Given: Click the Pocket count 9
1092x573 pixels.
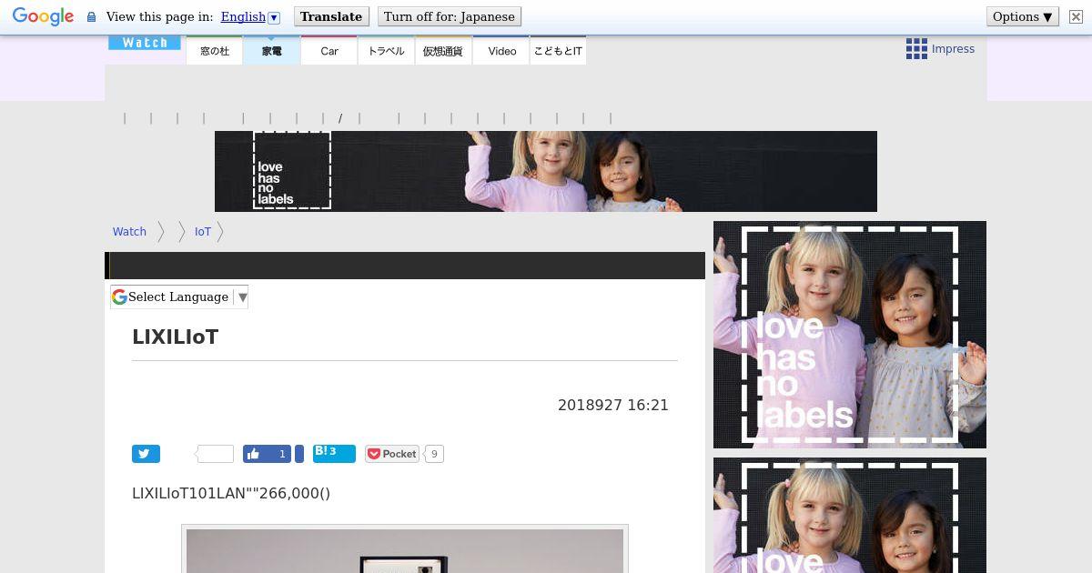Looking at the screenshot, I should tap(434, 454).
